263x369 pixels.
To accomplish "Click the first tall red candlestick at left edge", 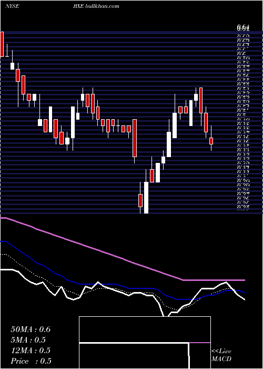I will point(2,44).
